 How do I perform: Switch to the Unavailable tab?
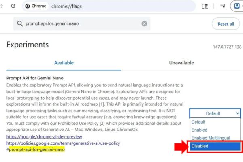click(x=181, y=63)
